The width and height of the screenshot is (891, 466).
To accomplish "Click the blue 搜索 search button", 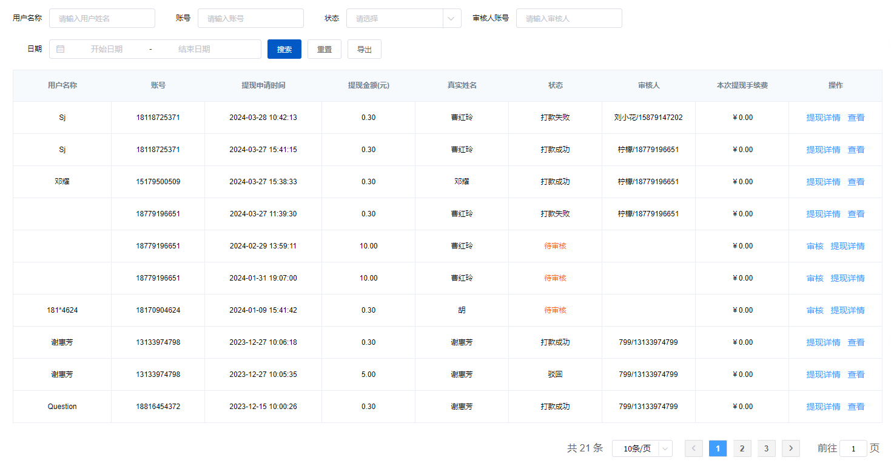I will [x=284, y=49].
